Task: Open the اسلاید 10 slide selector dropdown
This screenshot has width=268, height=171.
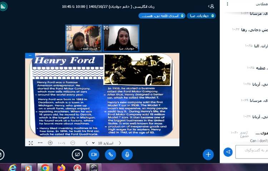Action: click(103, 143)
